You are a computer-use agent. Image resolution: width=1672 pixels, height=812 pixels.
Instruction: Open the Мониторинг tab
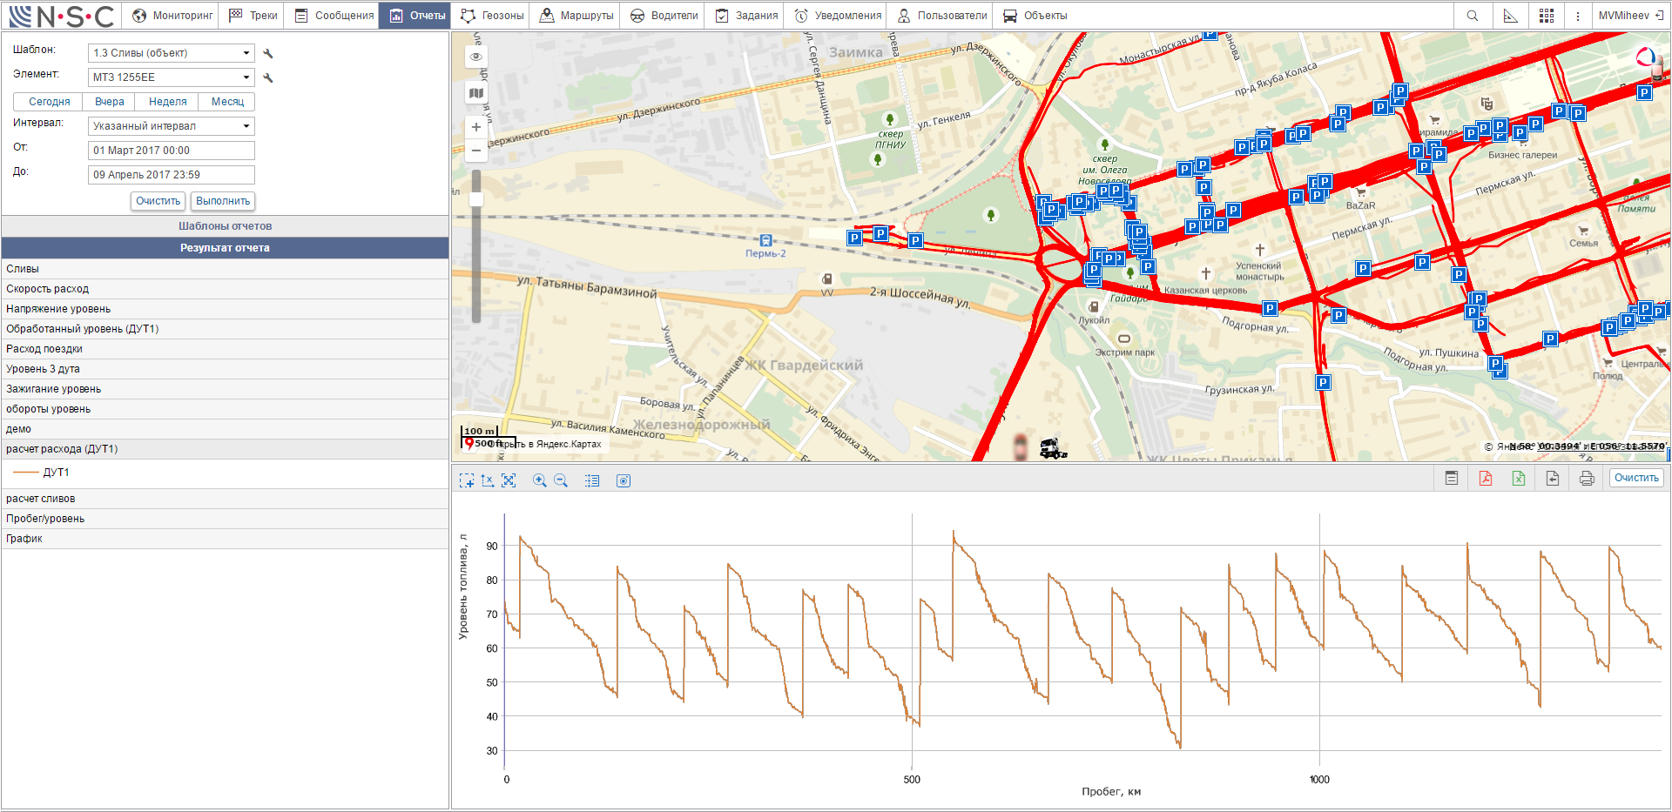pos(172,16)
